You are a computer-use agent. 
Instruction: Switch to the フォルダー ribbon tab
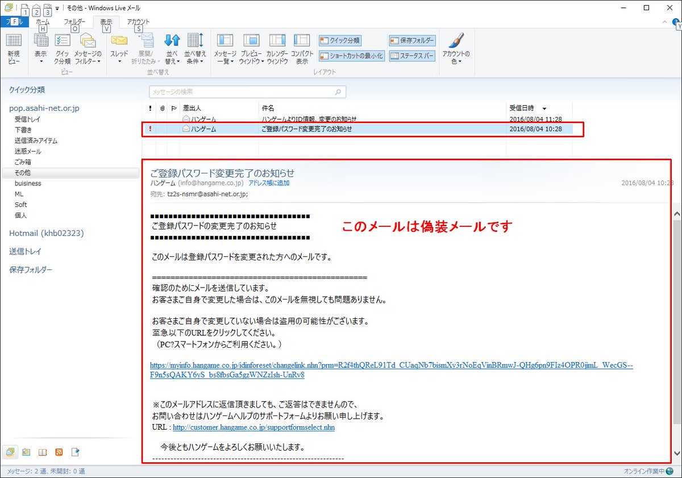[74, 22]
